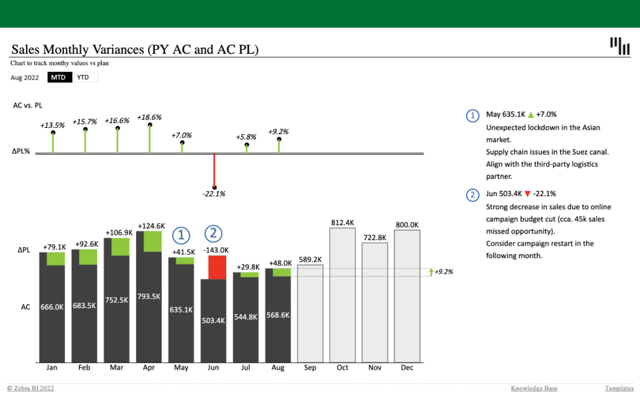Select comment 2 badge beside the Jun explanation
The image size is (640, 394).
point(473,195)
